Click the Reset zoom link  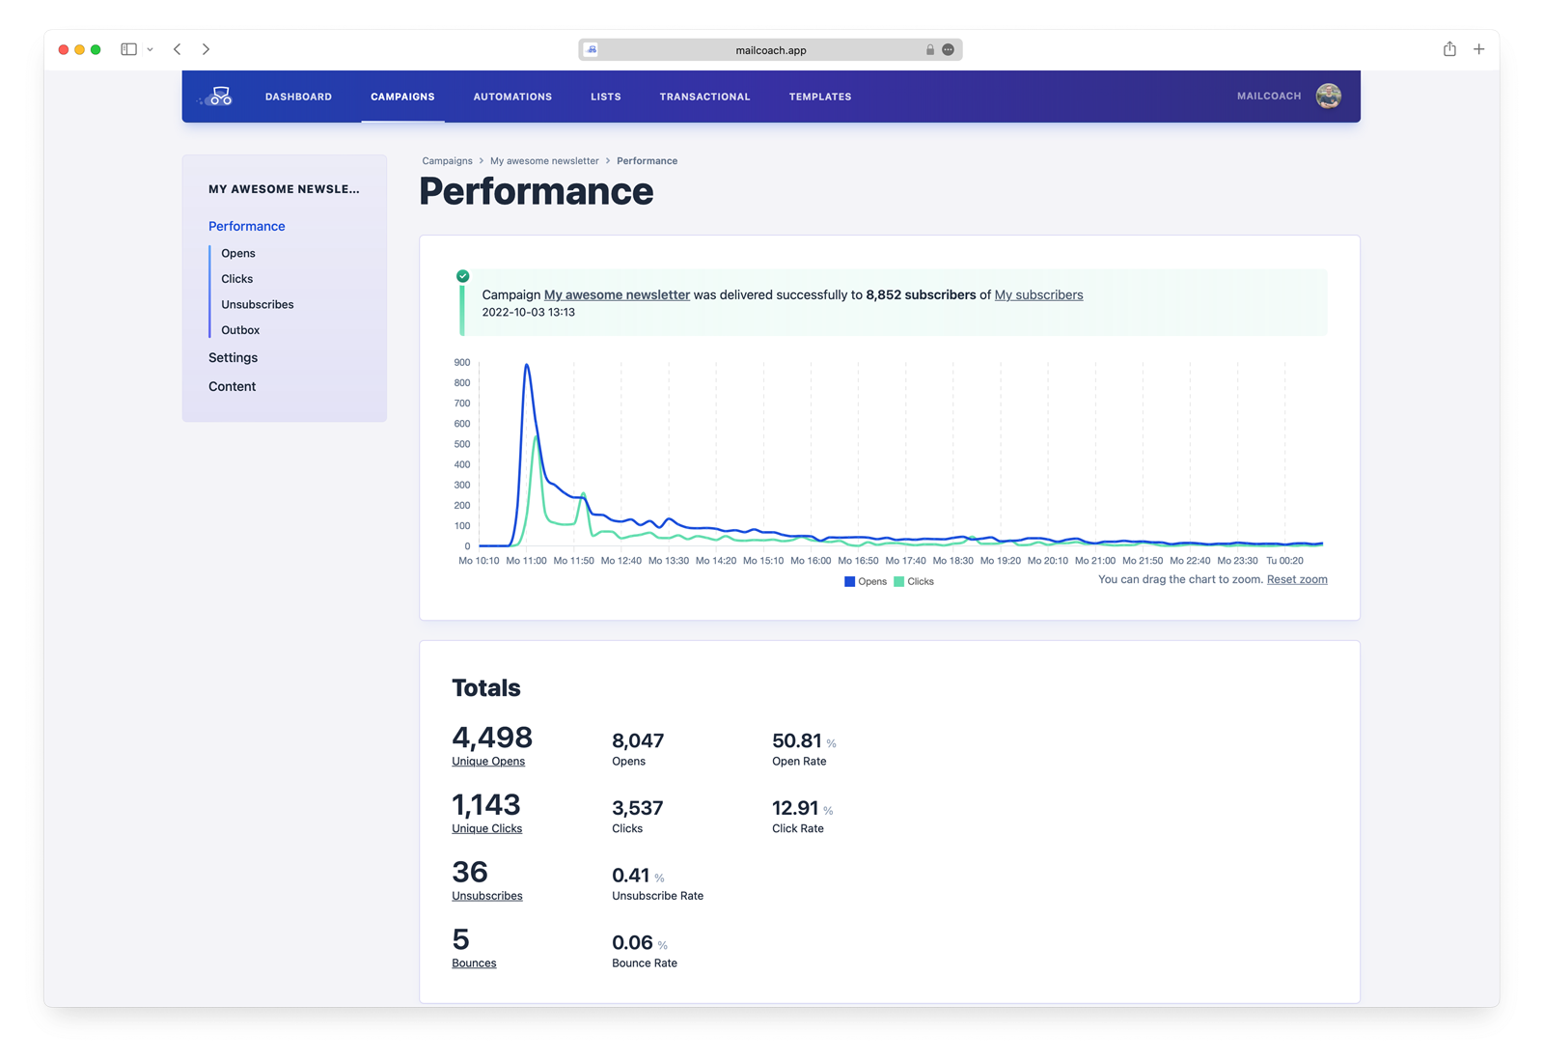click(x=1297, y=579)
